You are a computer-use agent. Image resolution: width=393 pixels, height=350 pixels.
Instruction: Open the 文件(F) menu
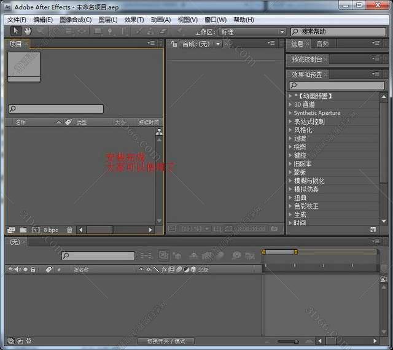[17, 20]
